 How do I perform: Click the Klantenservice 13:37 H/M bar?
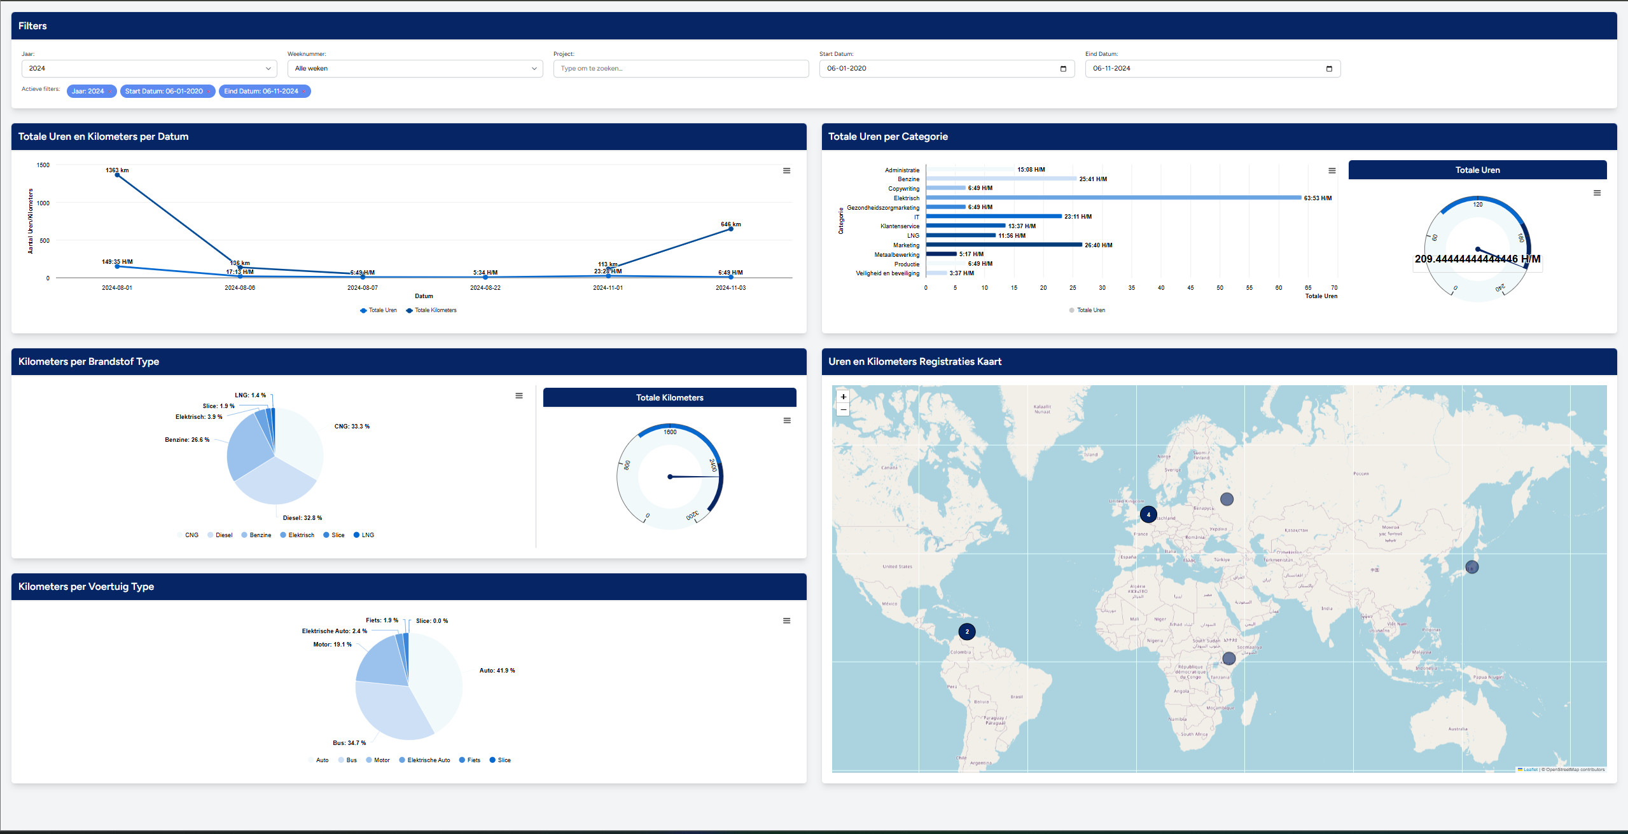966,226
